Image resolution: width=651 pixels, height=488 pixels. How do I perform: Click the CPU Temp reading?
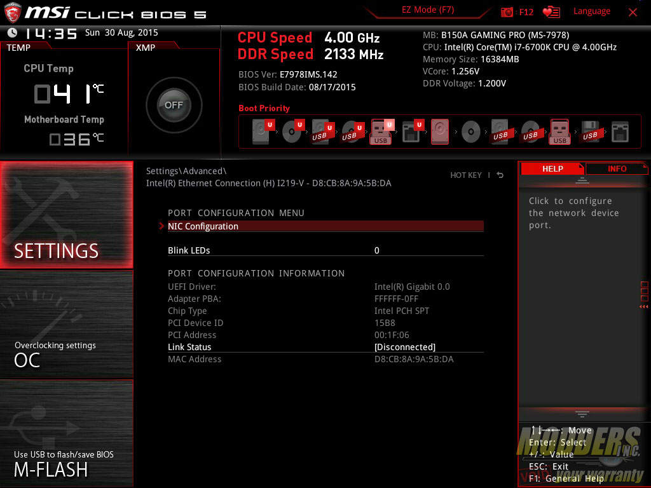68,93
